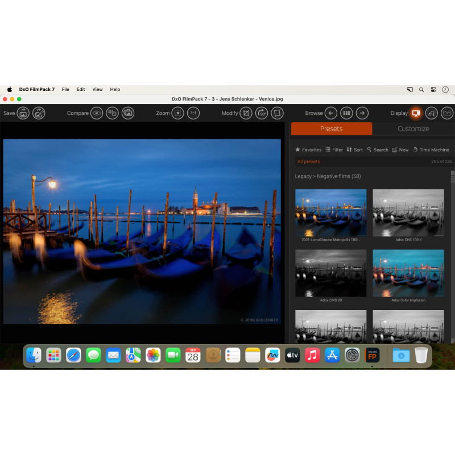Click the Favorites star button
The image size is (455, 455).
308,150
